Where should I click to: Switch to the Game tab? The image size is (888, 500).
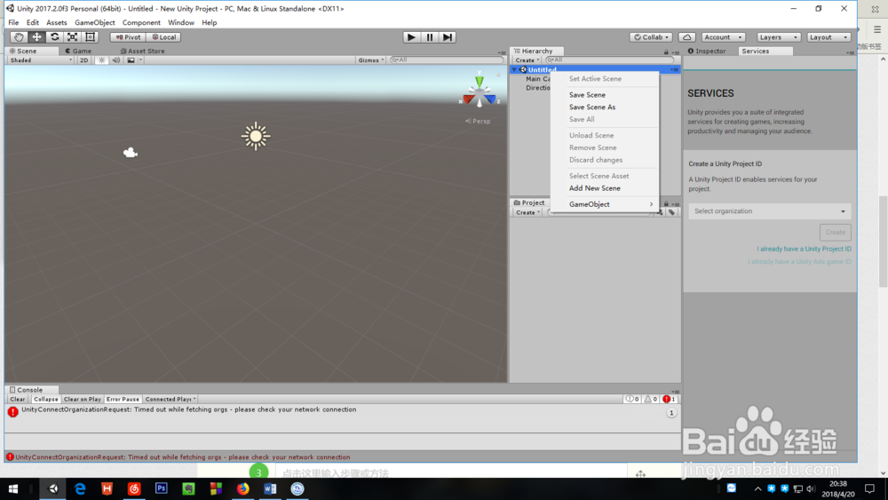click(x=78, y=51)
